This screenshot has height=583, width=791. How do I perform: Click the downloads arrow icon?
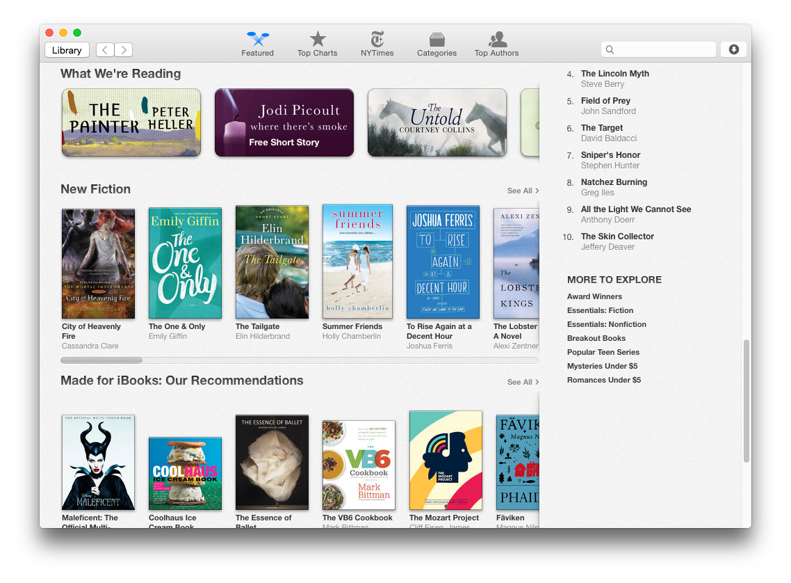[x=733, y=49]
